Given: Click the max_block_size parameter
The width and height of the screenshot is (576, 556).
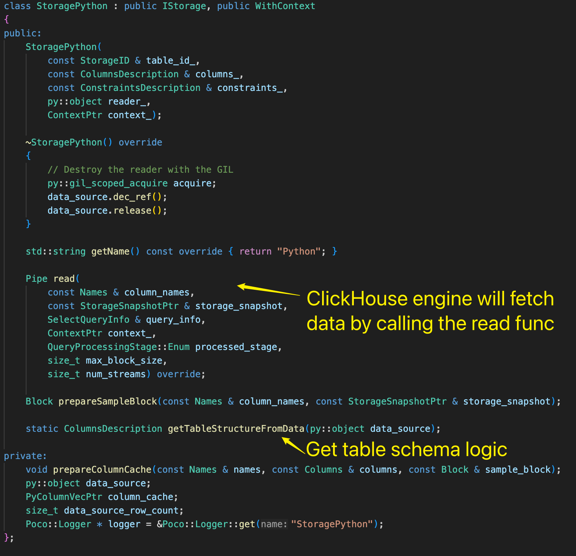Looking at the screenshot, I should (x=124, y=360).
